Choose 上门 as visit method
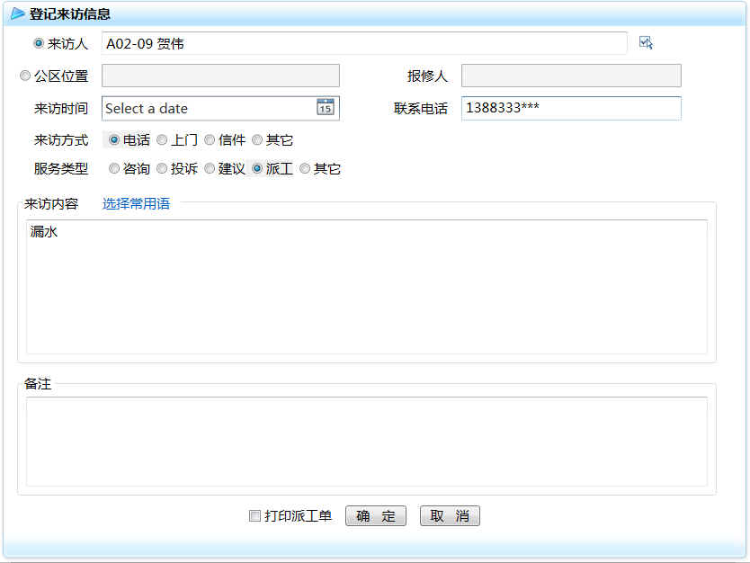Image resolution: width=750 pixels, height=563 pixels. click(x=162, y=139)
